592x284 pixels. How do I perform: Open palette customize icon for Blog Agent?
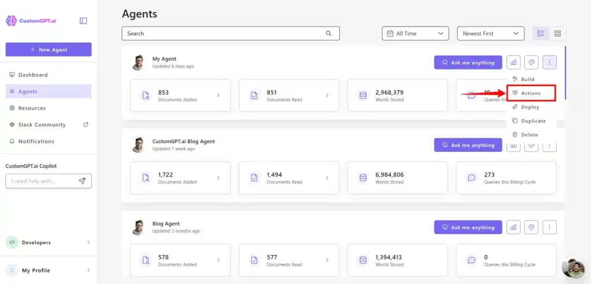click(x=532, y=227)
